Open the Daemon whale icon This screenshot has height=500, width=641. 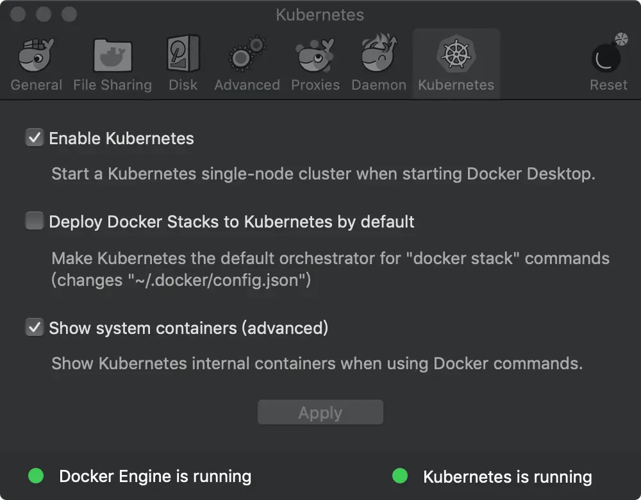point(379,58)
